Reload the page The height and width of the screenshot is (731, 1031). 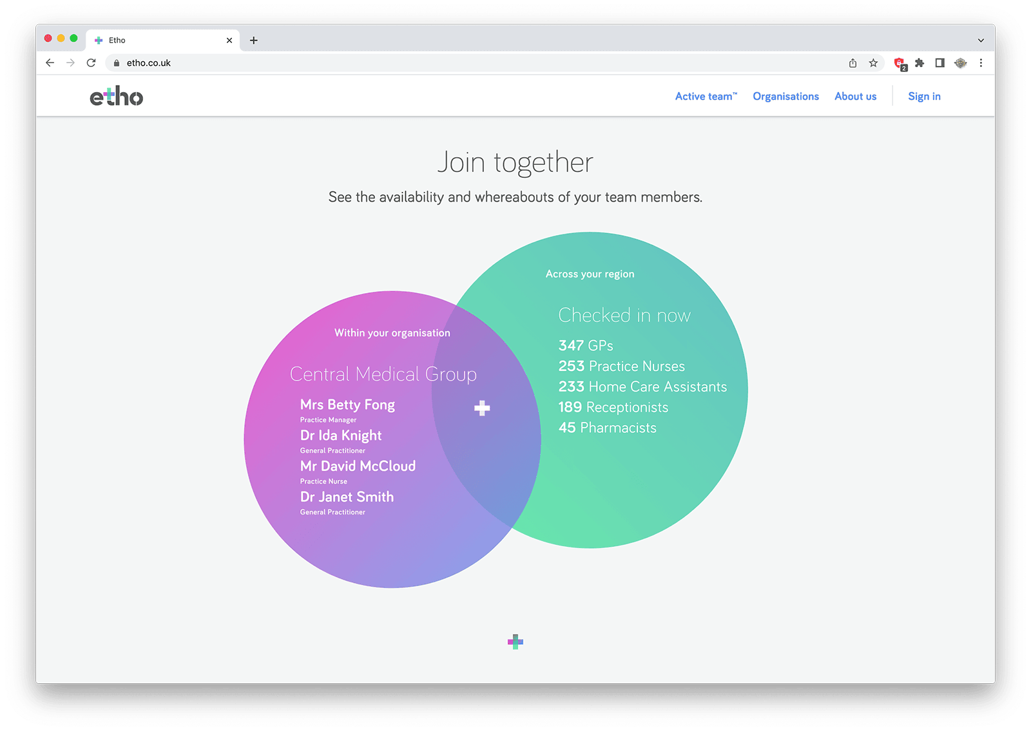click(92, 63)
